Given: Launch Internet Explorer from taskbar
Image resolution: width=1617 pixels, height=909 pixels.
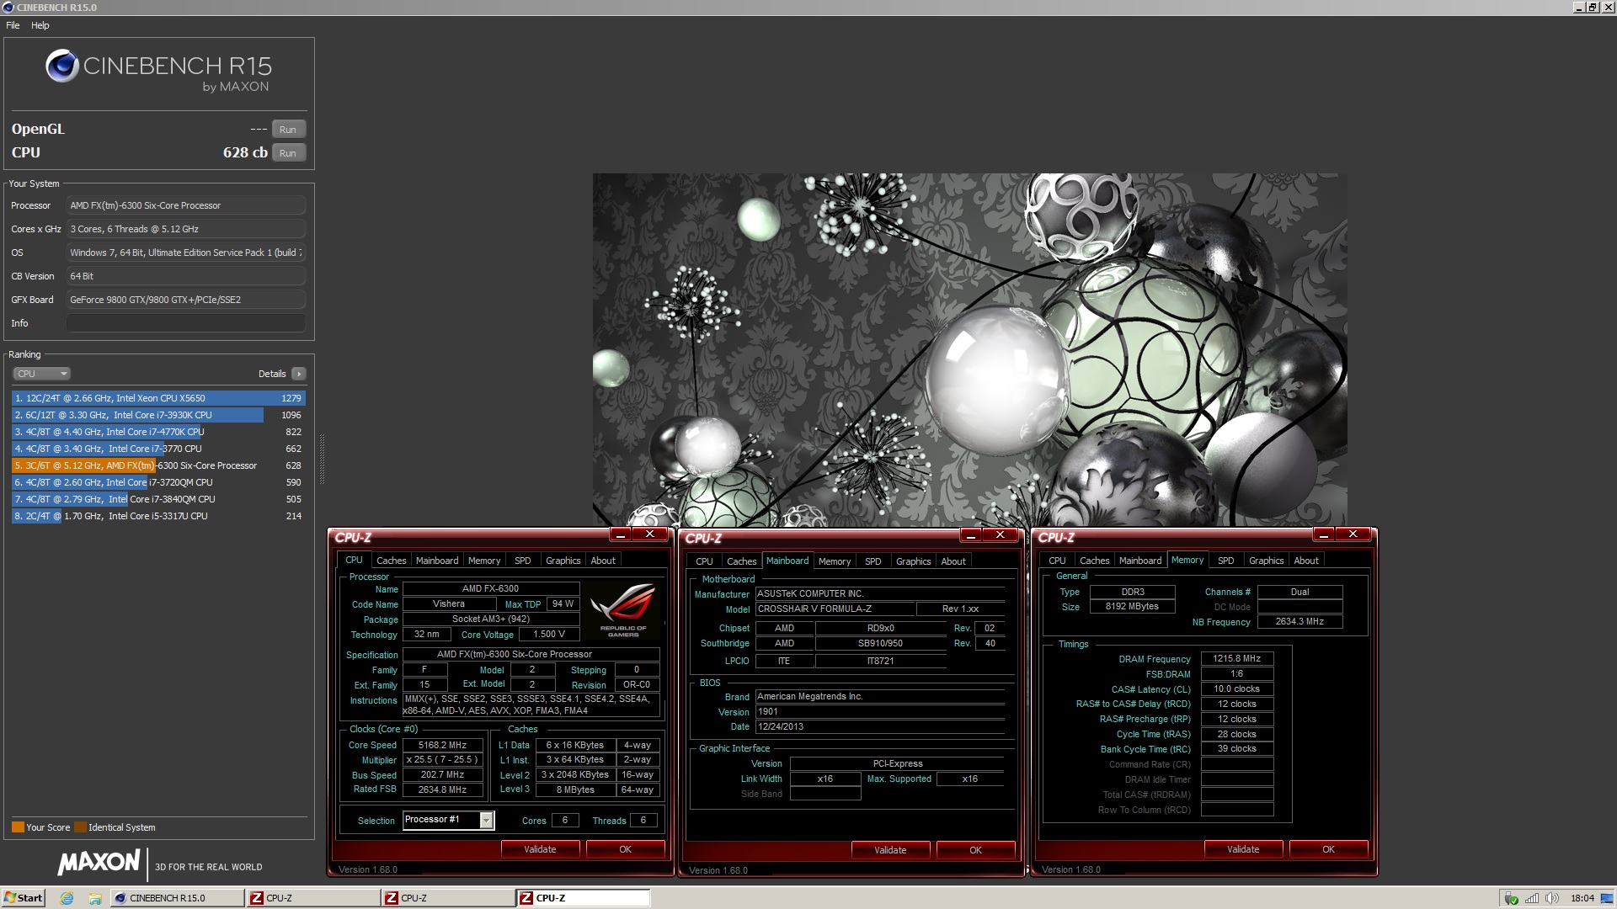Looking at the screenshot, I should coord(67,898).
